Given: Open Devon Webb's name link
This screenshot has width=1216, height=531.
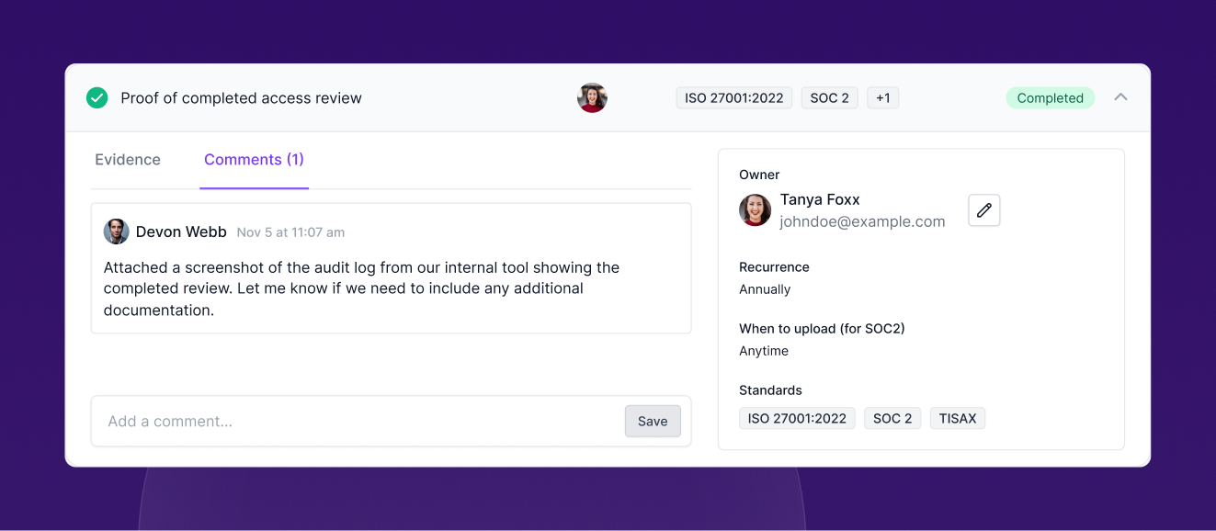Looking at the screenshot, I should click(181, 232).
